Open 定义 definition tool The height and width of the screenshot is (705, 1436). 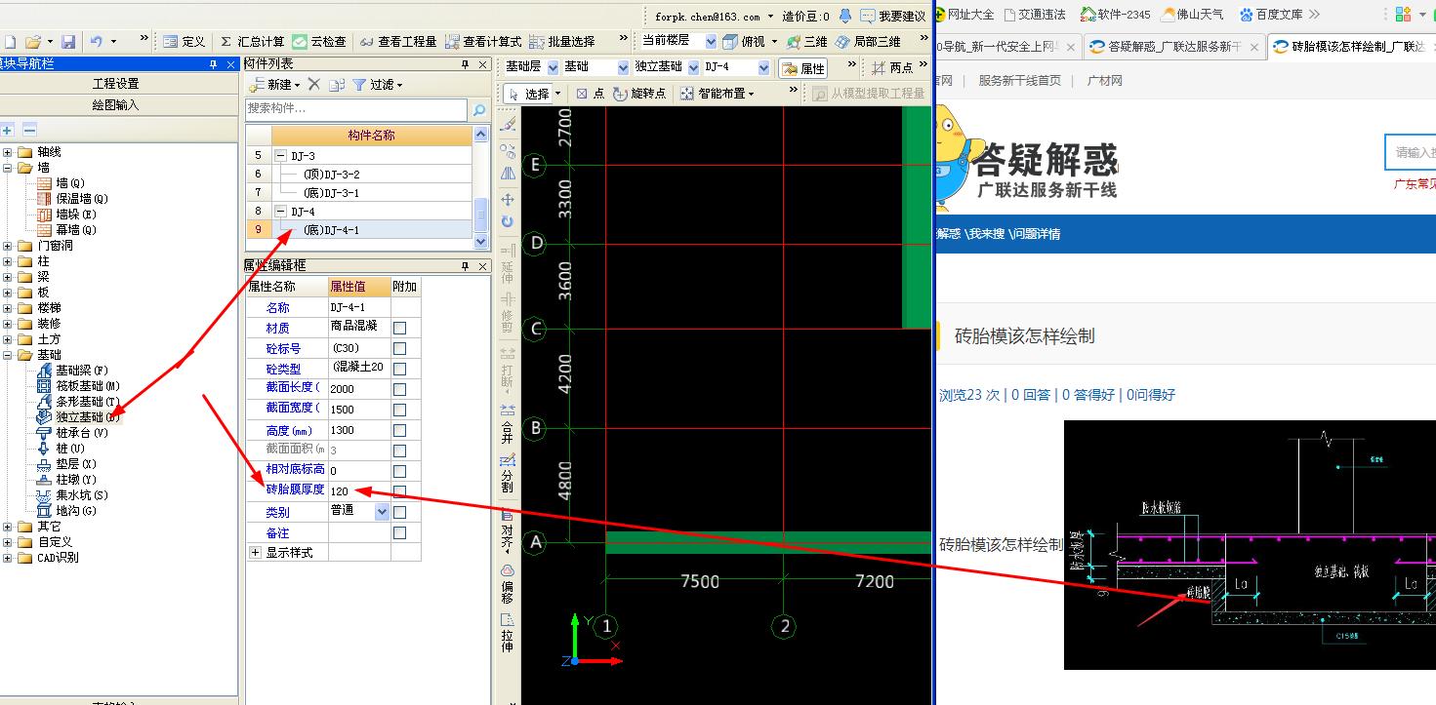(184, 42)
